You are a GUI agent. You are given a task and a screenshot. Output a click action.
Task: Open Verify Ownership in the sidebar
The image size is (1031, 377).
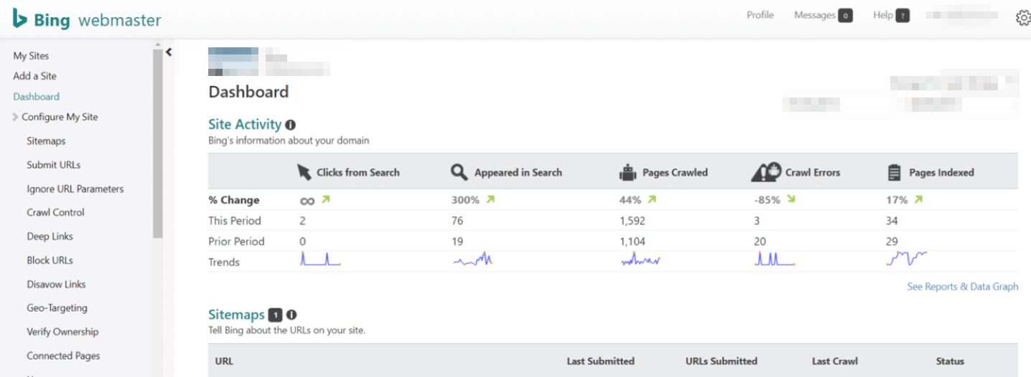[x=62, y=332]
